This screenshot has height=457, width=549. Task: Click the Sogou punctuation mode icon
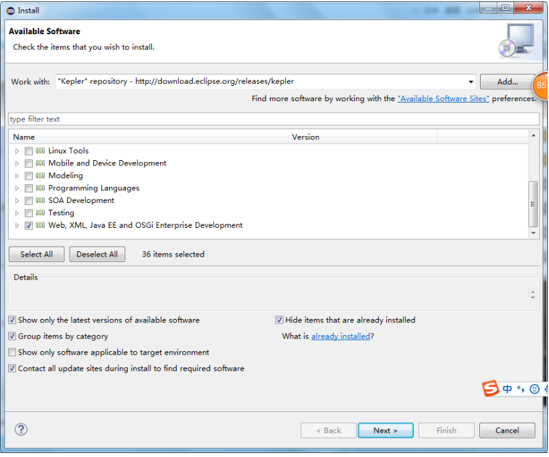(521, 389)
